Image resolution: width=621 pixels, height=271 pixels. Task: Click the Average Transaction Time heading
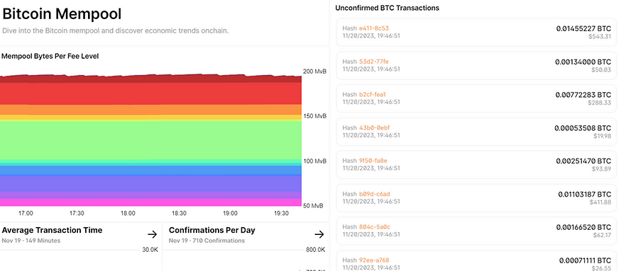[52, 230]
